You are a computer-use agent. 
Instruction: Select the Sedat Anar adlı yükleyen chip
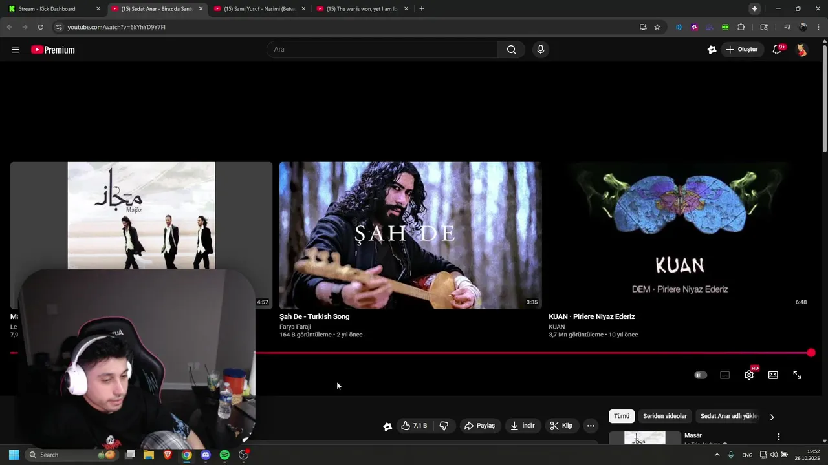pyautogui.click(x=730, y=417)
